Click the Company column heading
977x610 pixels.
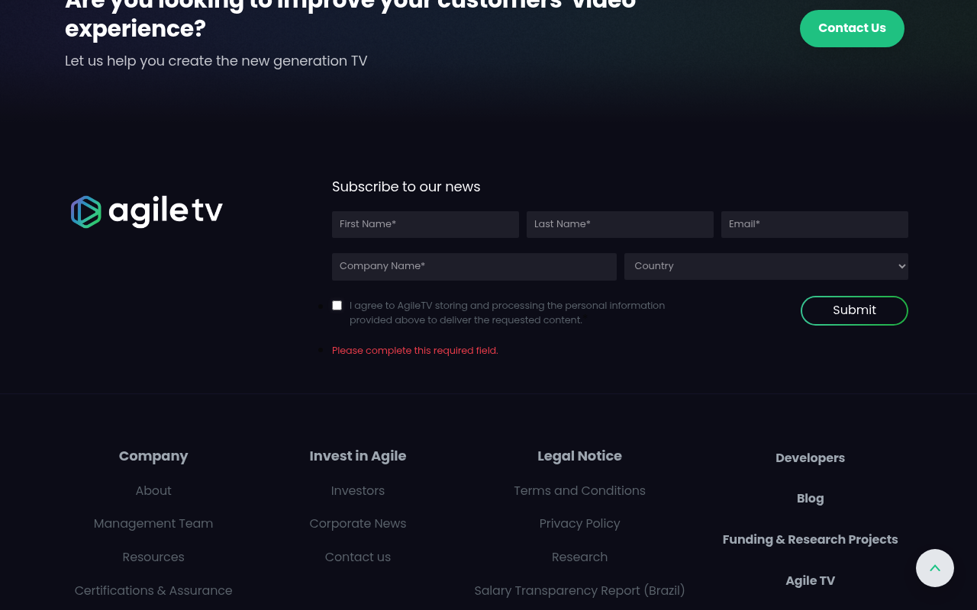[153, 456]
